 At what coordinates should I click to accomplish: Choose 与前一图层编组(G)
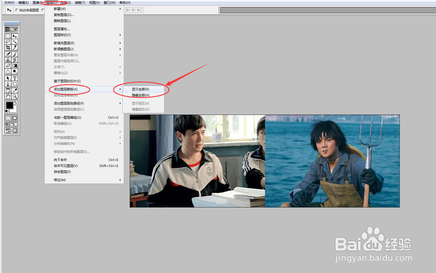coord(84,118)
